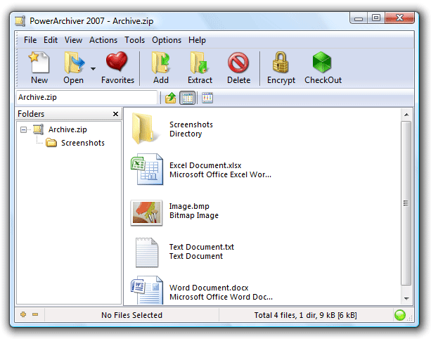Open the Edit menu
Image resolution: width=431 pixels, height=339 pixels.
pyautogui.click(x=51, y=40)
